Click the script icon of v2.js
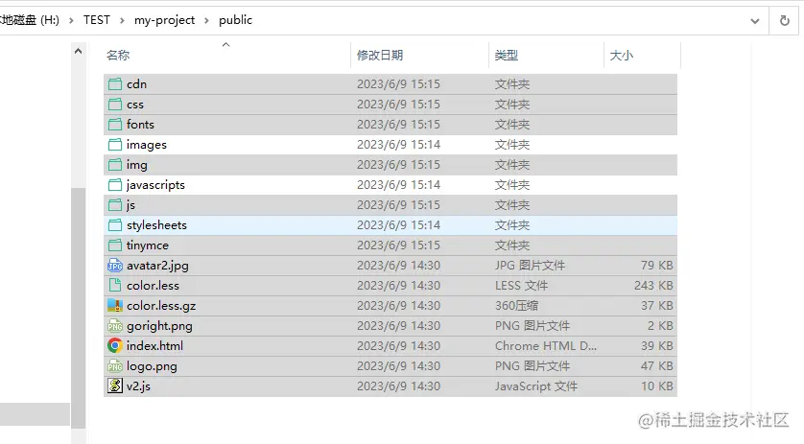 tap(115, 386)
